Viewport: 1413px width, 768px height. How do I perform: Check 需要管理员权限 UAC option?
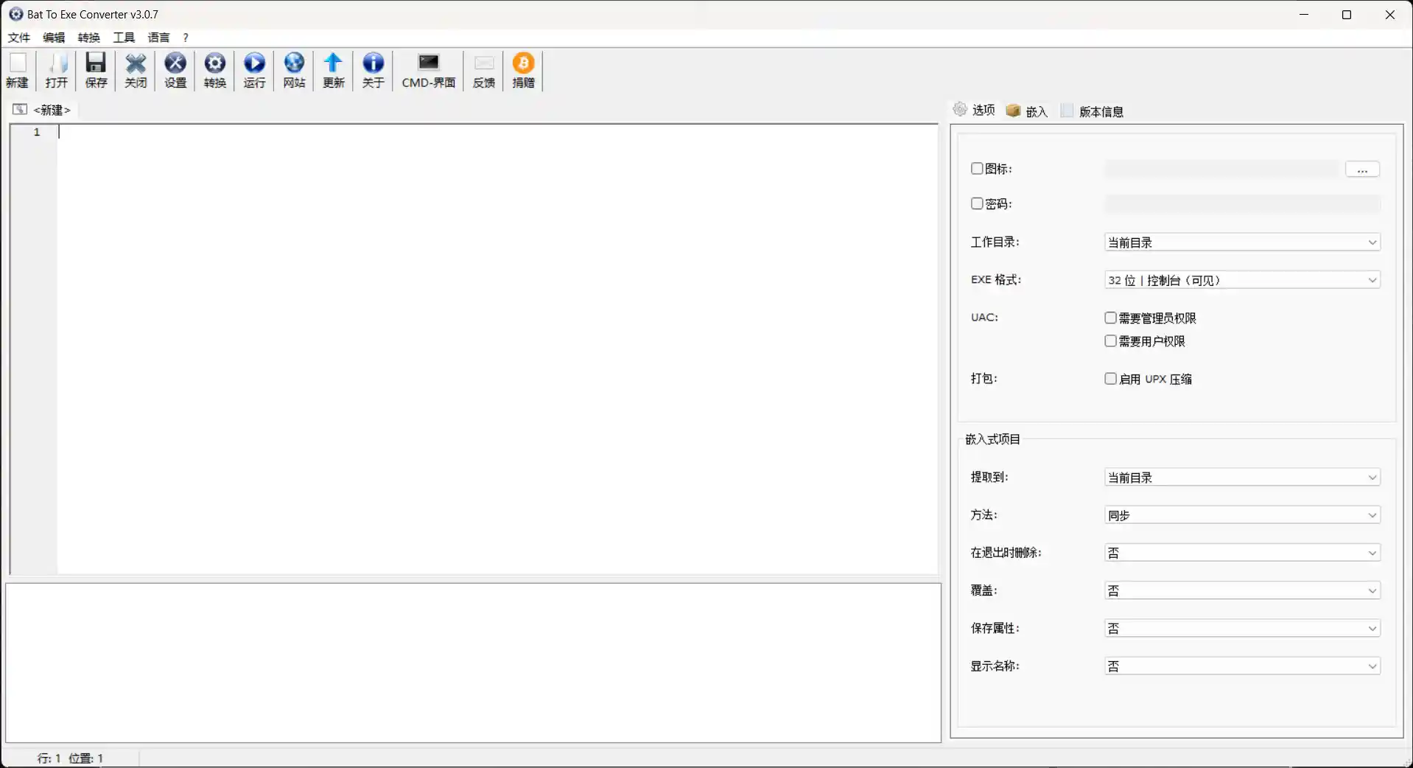pos(1110,318)
